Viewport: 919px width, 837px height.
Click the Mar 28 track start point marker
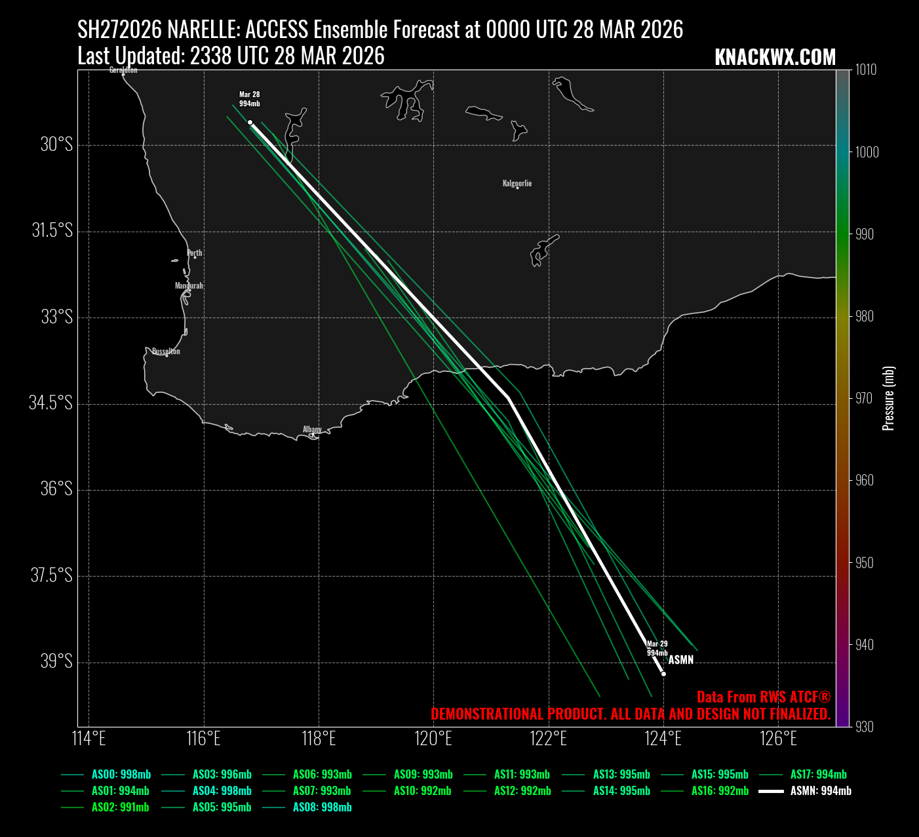tap(250, 122)
